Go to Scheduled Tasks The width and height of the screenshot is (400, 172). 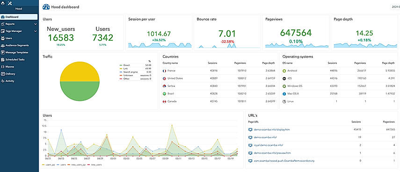tap(15, 60)
